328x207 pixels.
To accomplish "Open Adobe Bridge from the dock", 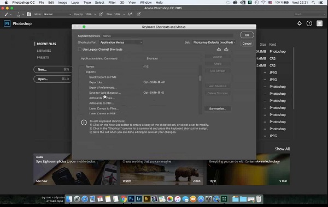I will tap(147, 199).
